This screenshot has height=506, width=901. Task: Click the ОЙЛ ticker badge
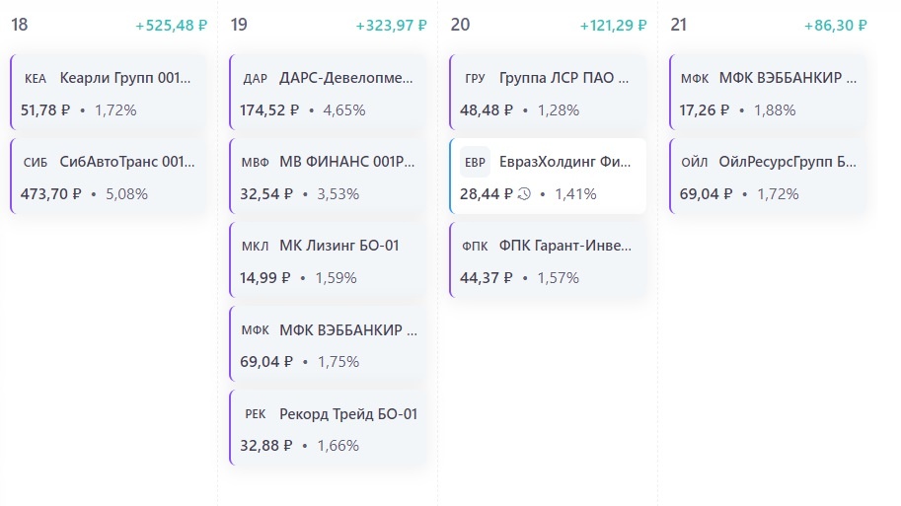pyautogui.click(x=694, y=162)
